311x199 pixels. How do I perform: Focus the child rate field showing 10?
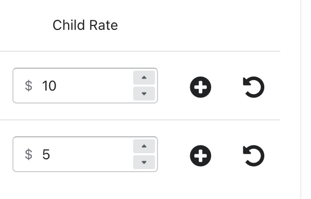click(85, 86)
